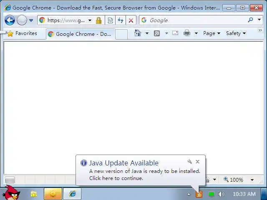Select the Google Chrome - Do... tab
The image size is (267, 200).
pos(81,34)
